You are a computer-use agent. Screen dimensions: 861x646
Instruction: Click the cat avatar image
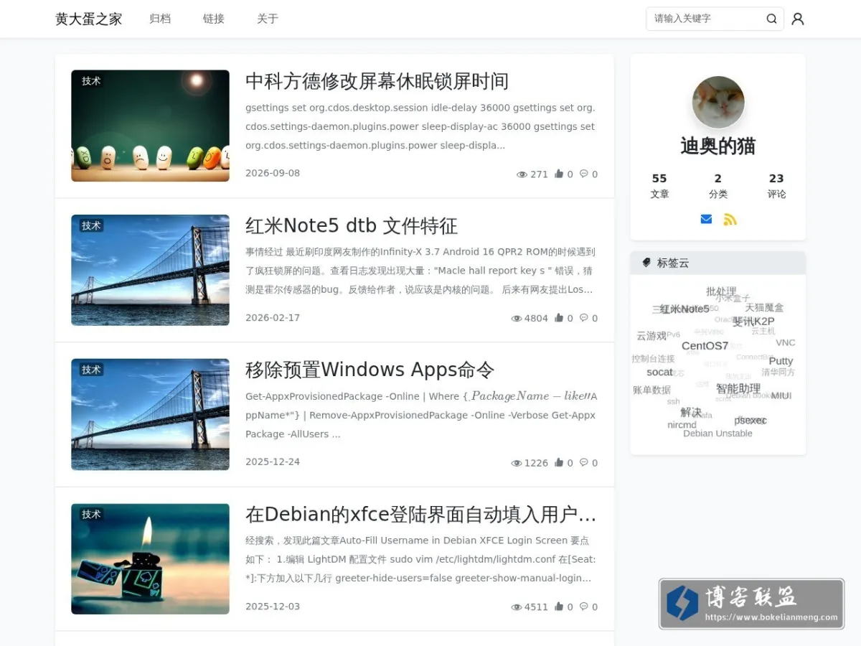click(x=718, y=103)
